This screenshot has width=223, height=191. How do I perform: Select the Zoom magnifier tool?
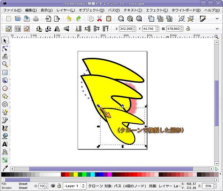pos(5,64)
